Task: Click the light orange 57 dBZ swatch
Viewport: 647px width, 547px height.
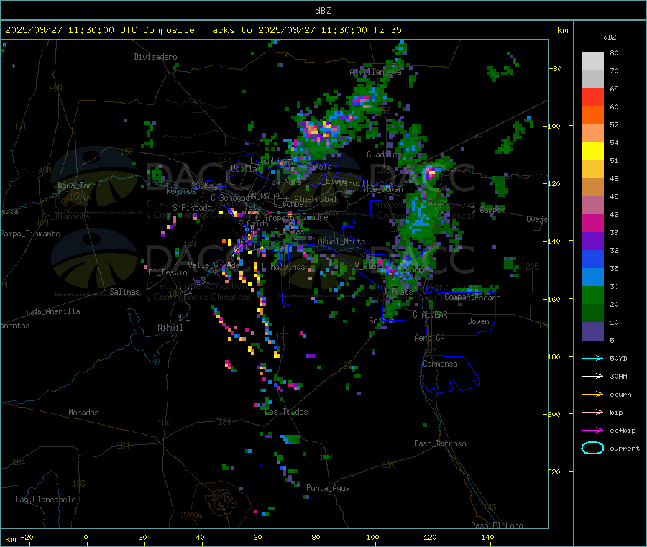Action: pos(592,133)
